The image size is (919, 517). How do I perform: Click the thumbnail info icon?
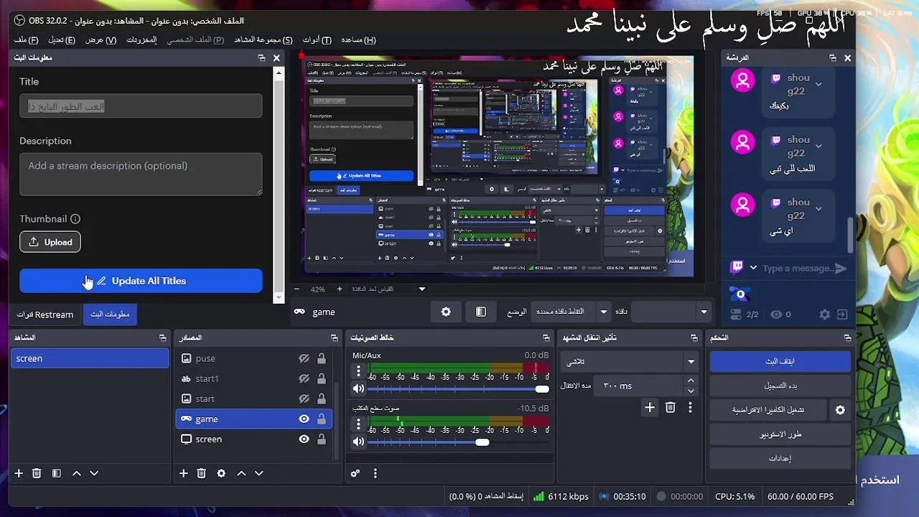click(75, 219)
